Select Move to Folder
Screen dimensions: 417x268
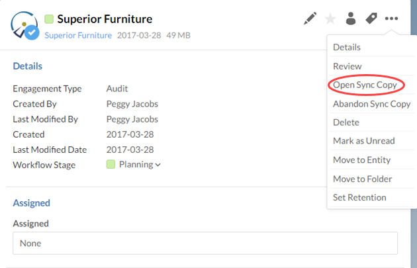click(362, 179)
